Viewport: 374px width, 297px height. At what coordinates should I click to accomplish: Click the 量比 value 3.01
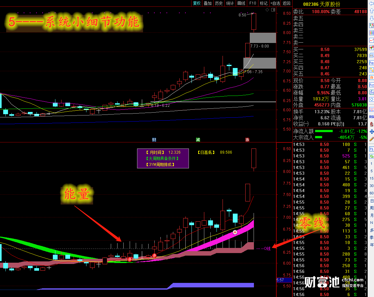362,99
